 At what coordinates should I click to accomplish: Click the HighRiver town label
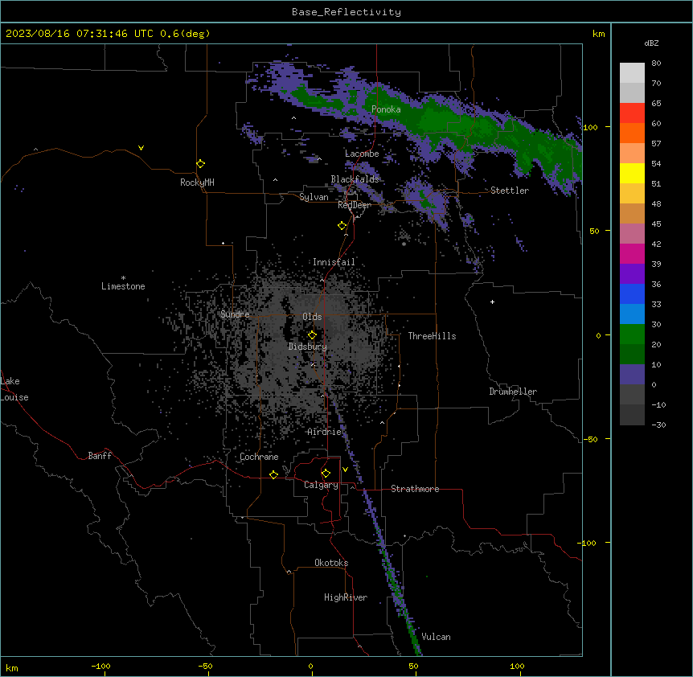[x=346, y=597]
